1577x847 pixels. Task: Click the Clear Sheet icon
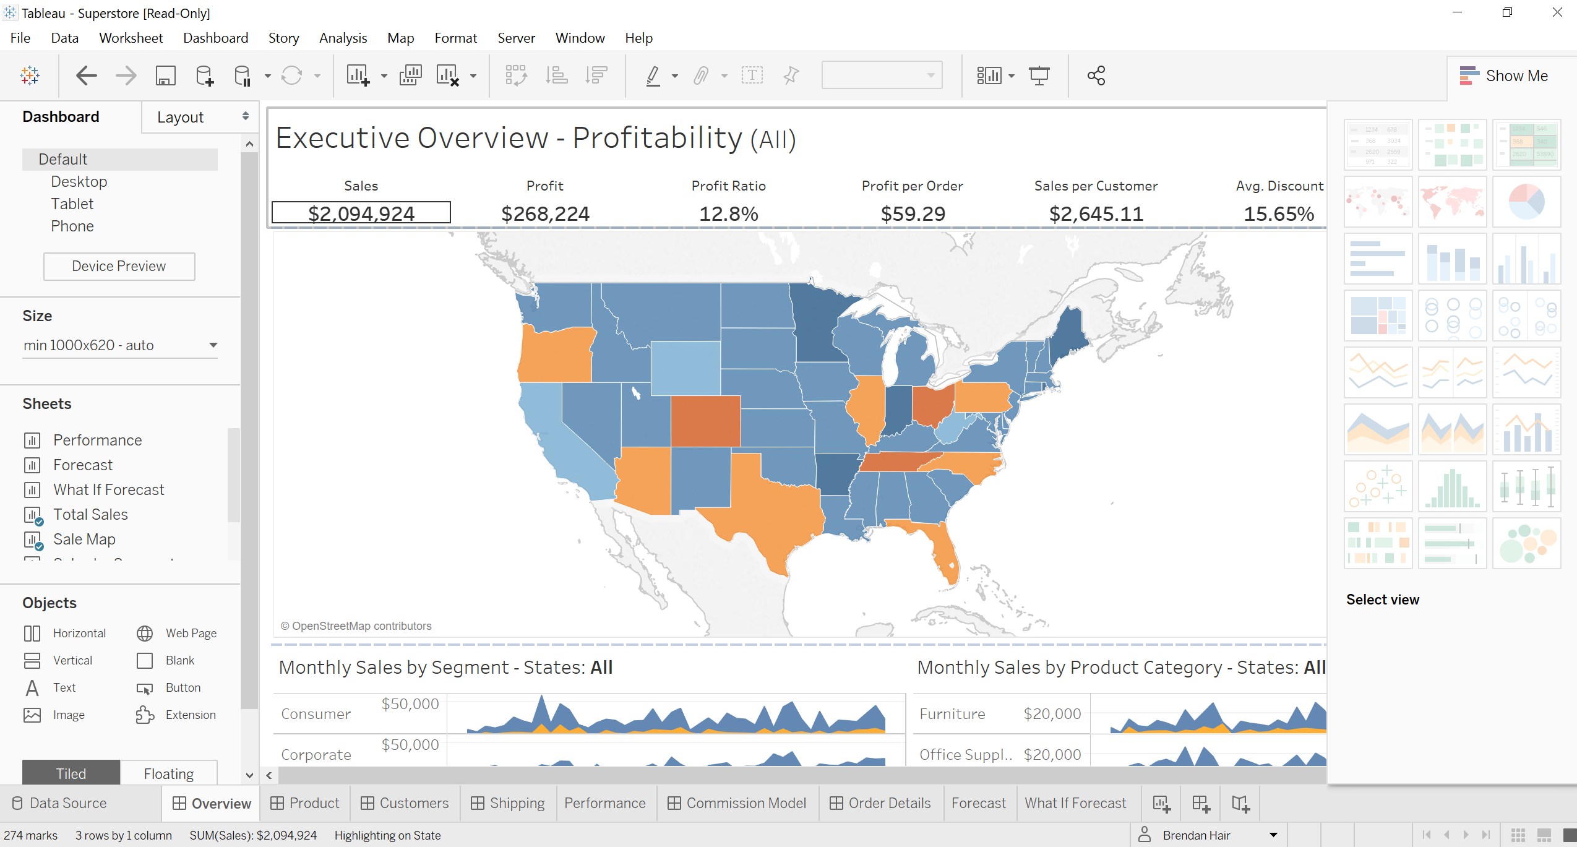click(447, 76)
